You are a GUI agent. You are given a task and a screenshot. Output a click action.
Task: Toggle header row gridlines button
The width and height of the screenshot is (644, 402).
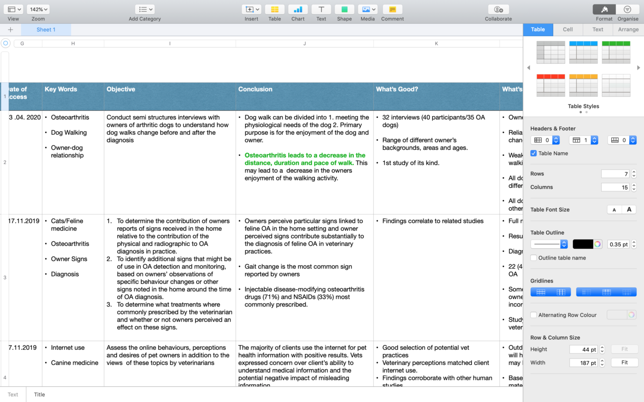[606, 292]
